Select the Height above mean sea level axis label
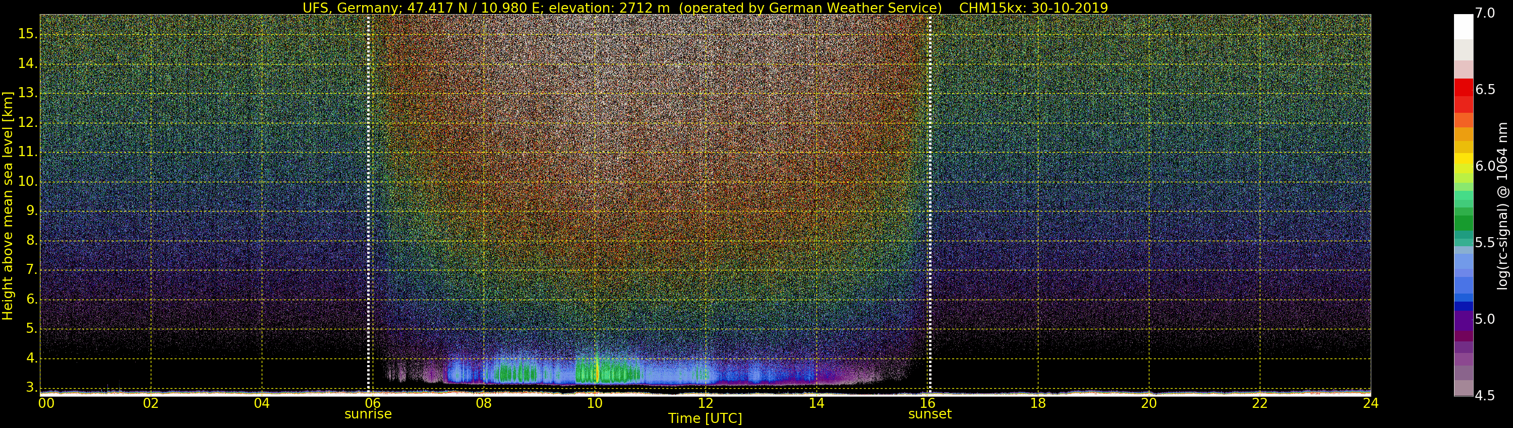 point(8,205)
